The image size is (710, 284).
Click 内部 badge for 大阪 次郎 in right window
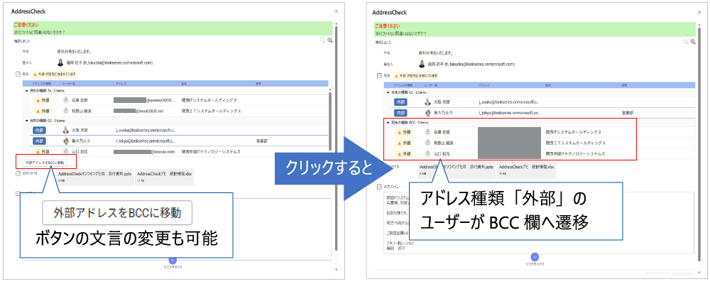[x=400, y=102]
